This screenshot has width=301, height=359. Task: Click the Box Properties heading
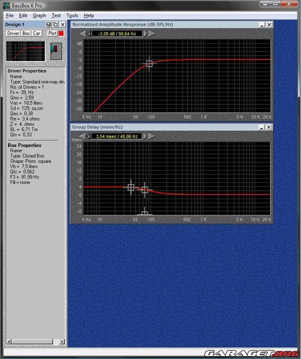pyautogui.click(x=25, y=145)
